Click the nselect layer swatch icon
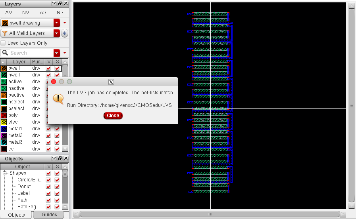 click(4, 102)
